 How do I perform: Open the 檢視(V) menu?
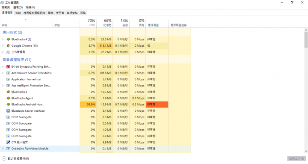click(30, 7)
